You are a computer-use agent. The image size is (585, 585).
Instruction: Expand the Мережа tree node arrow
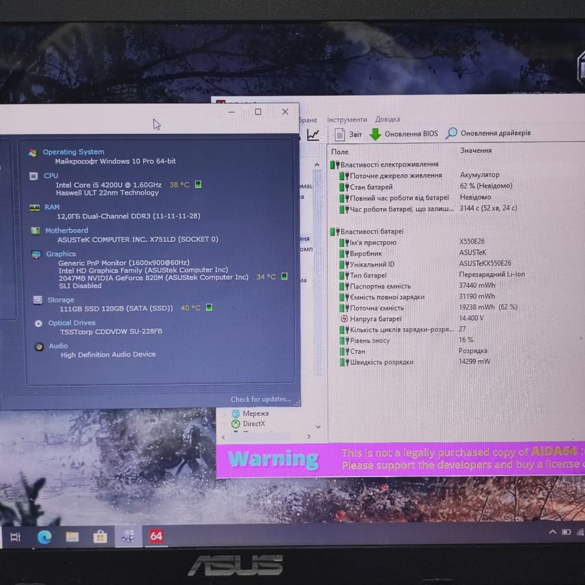click(224, 414)
